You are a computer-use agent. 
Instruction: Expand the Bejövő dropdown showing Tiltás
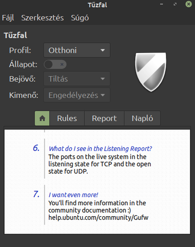(77, 79)
